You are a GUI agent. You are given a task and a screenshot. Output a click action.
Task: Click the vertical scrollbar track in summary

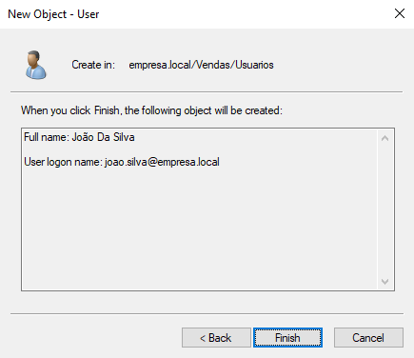[385, 209]
